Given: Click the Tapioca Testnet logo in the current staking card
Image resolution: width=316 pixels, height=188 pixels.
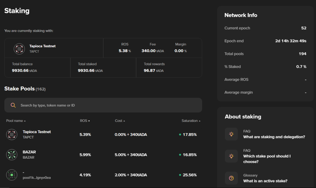Looking at the screenshot, I should 19,49.
